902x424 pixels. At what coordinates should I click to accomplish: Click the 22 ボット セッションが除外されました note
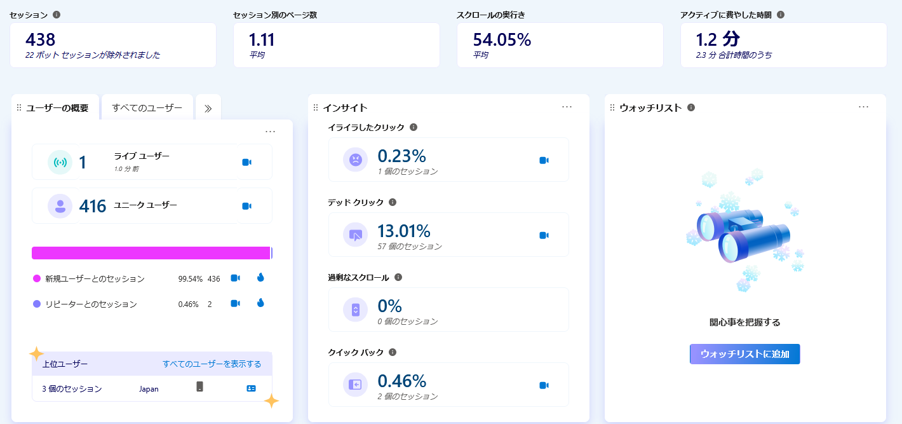pyautogui.click(x=93, y=55)
